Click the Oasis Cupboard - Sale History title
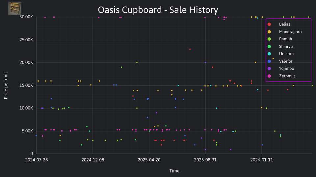Image resolution: width=316 pixels, height=177 pixels. tap(158, 10)
